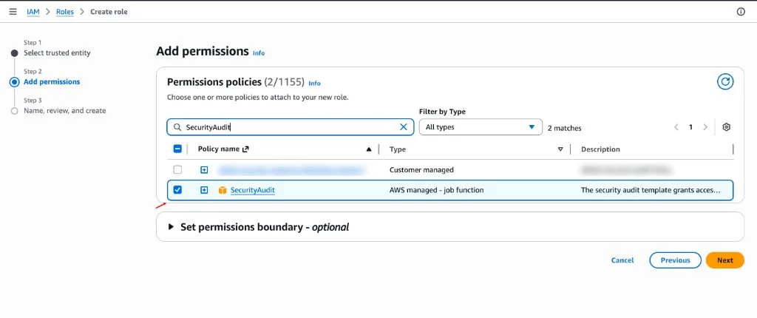Sort by Policy name ascending arrow
This screenshot has width=757, height=318.
369,149
